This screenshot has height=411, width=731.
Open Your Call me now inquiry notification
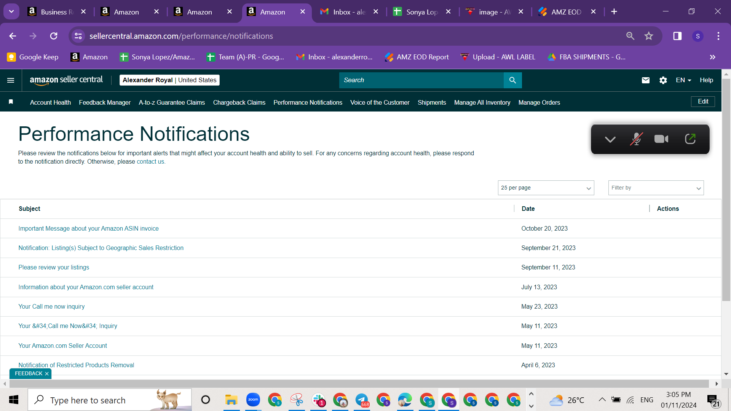[51, 307]
